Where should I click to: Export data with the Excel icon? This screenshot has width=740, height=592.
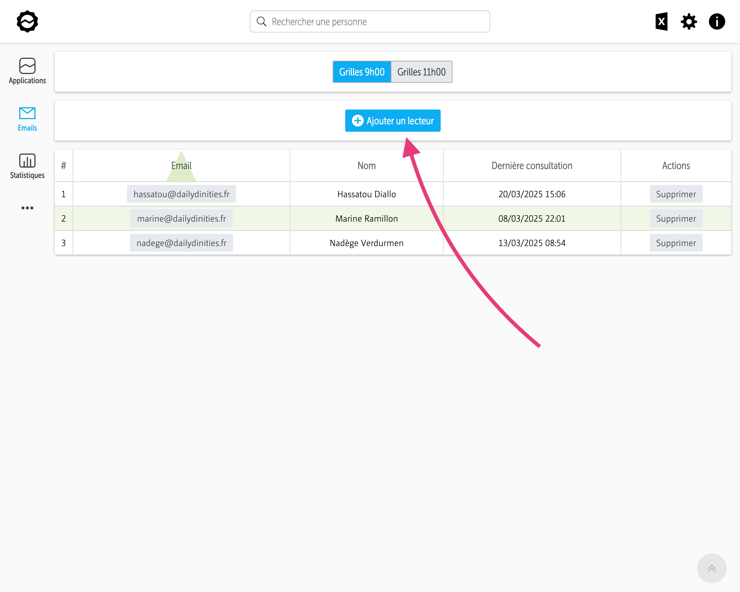point(661,21)
